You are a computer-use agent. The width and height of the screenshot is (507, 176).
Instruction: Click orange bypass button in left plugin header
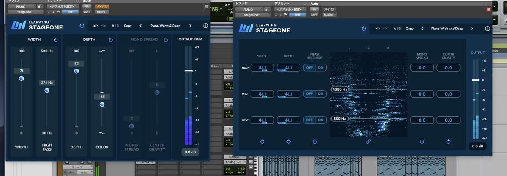point(101,7)
